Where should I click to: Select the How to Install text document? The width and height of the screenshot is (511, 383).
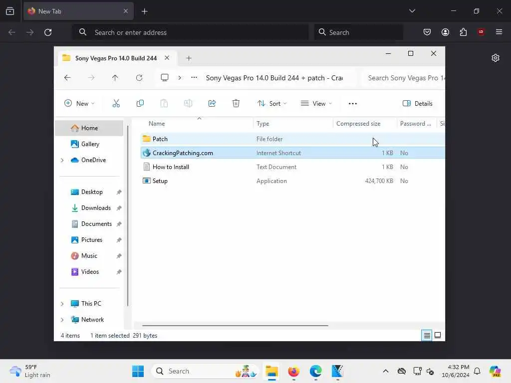[x=292, y=167]
